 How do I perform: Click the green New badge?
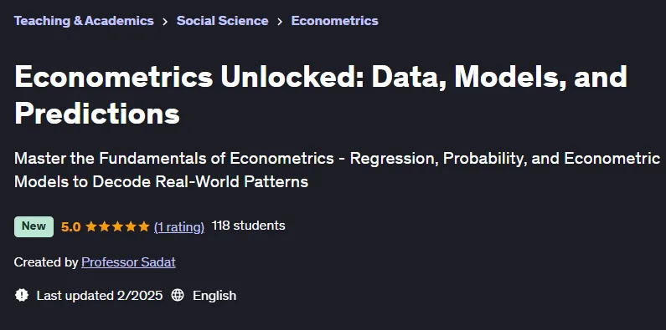(x=34, y=226)
